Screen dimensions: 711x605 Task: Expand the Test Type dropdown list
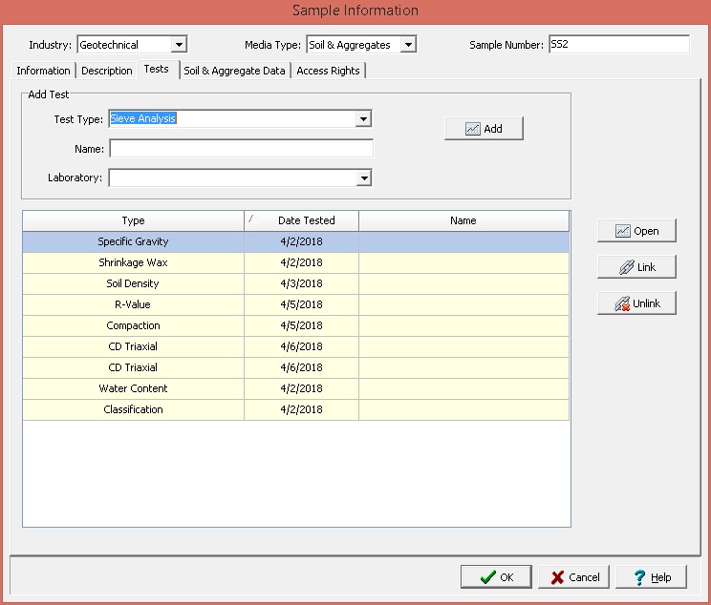tap(363, 119)
